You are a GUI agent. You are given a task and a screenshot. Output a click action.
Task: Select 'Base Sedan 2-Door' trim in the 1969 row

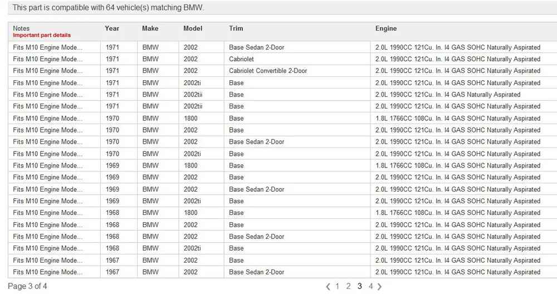256,189
